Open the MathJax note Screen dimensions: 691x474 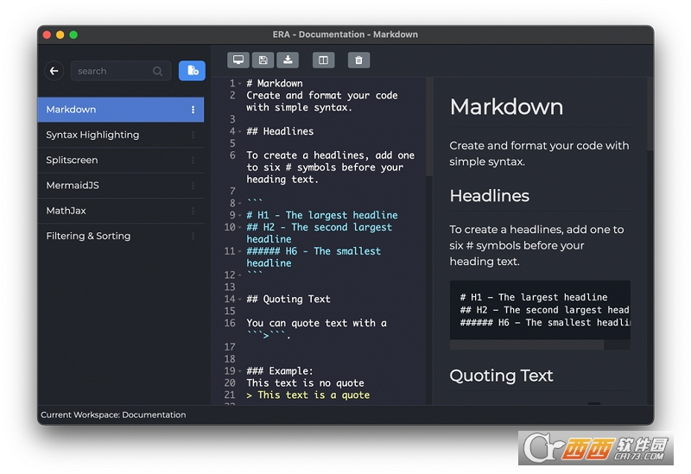[121, 211]
